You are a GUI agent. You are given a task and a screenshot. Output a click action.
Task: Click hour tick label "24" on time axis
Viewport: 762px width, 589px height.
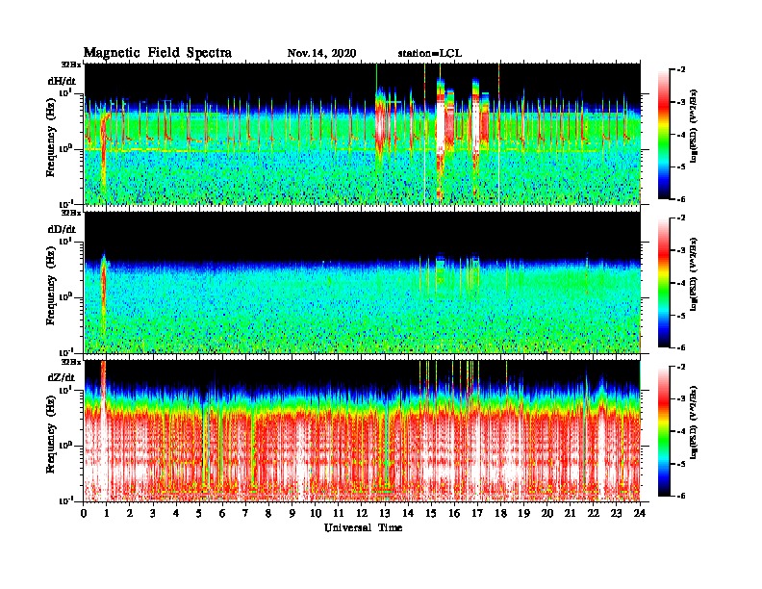coord(640,513)
